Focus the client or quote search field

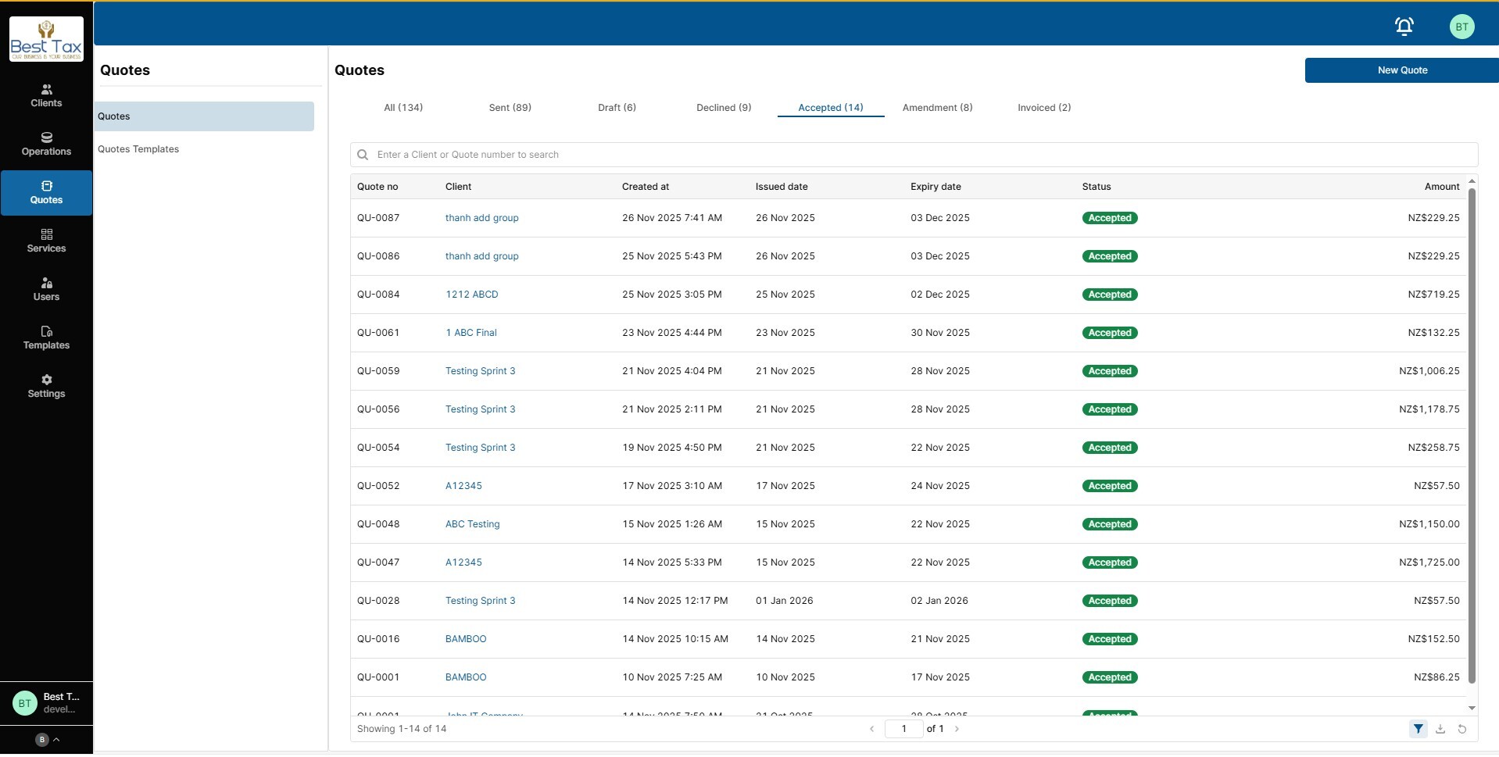tap(914, 155)
